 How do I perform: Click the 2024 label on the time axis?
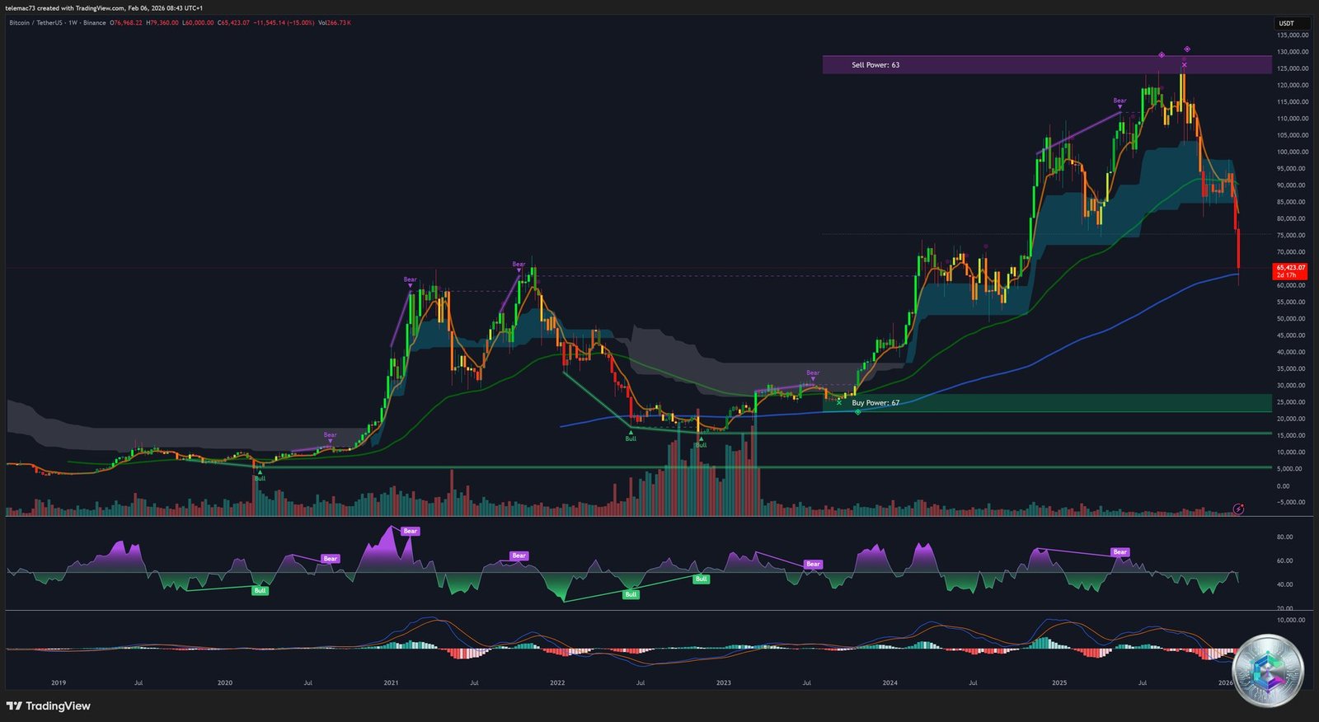(890, 682)
